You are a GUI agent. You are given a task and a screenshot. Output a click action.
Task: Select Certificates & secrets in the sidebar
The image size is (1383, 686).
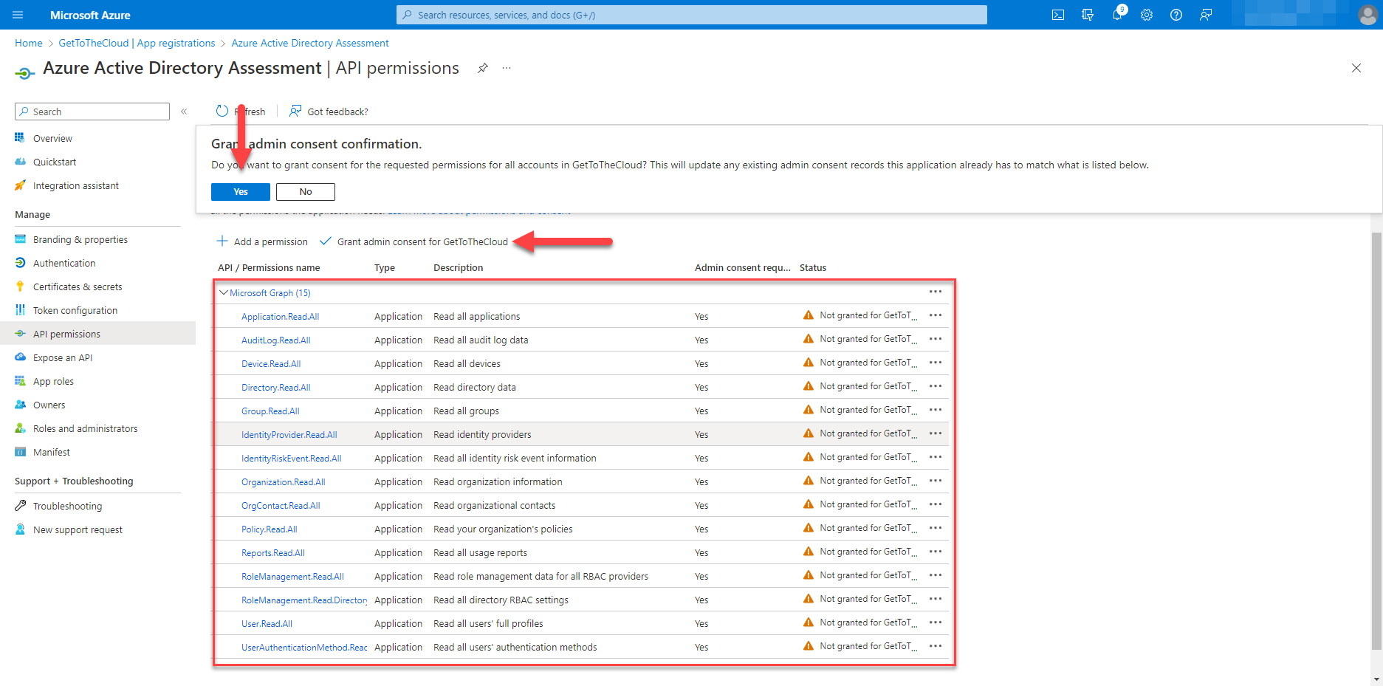click(77, 287)
